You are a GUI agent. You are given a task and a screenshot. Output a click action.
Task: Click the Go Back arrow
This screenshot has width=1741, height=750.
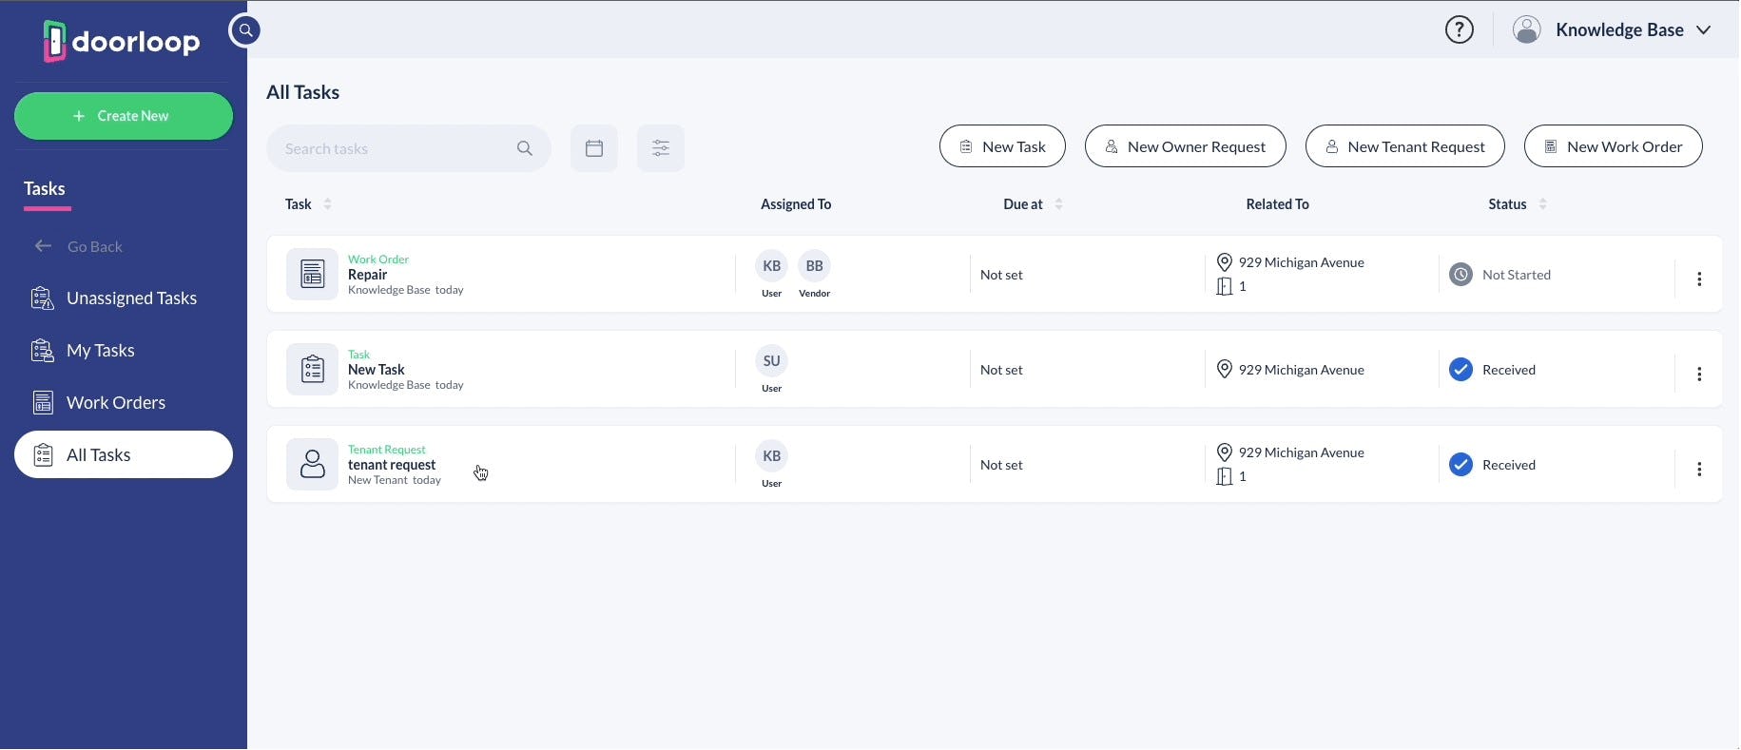[44, 246]
